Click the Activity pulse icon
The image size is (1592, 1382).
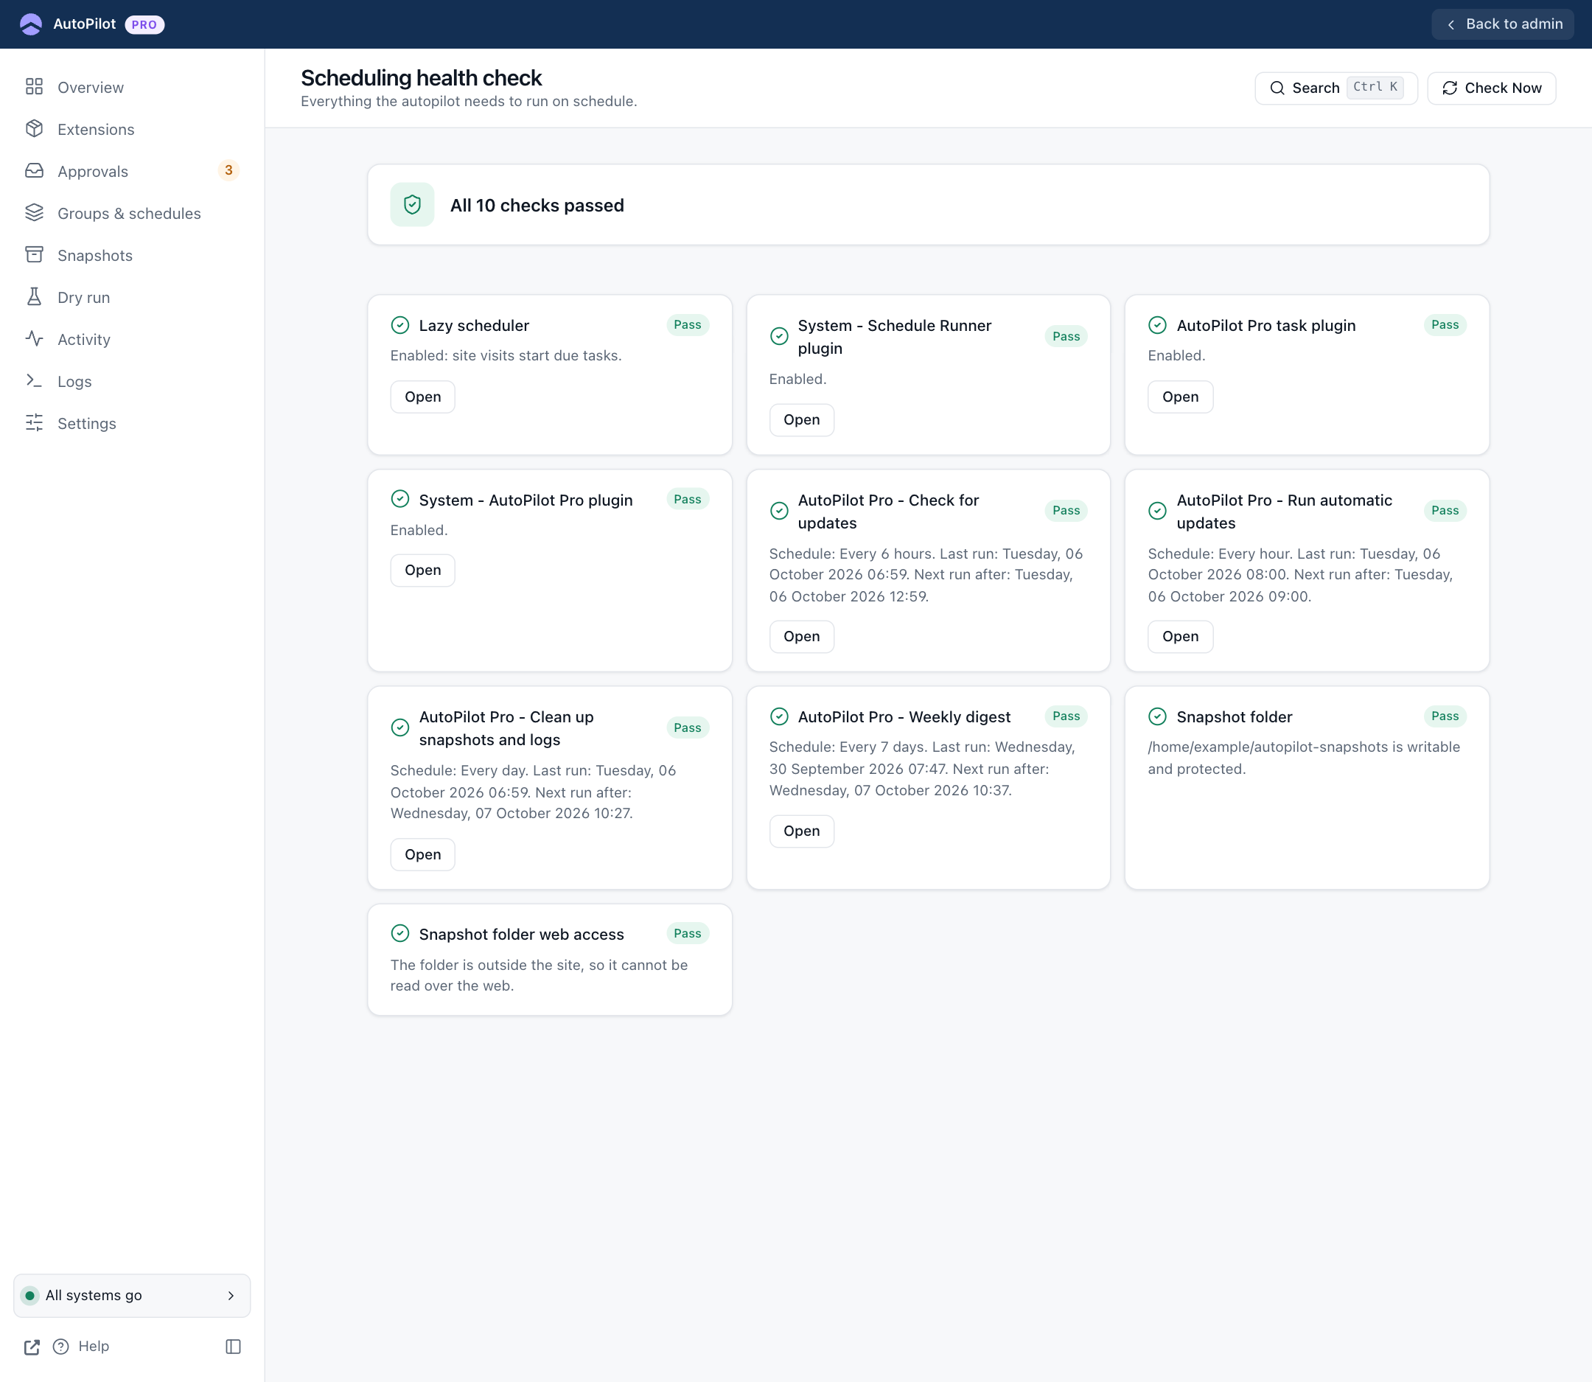pos(34,338)
